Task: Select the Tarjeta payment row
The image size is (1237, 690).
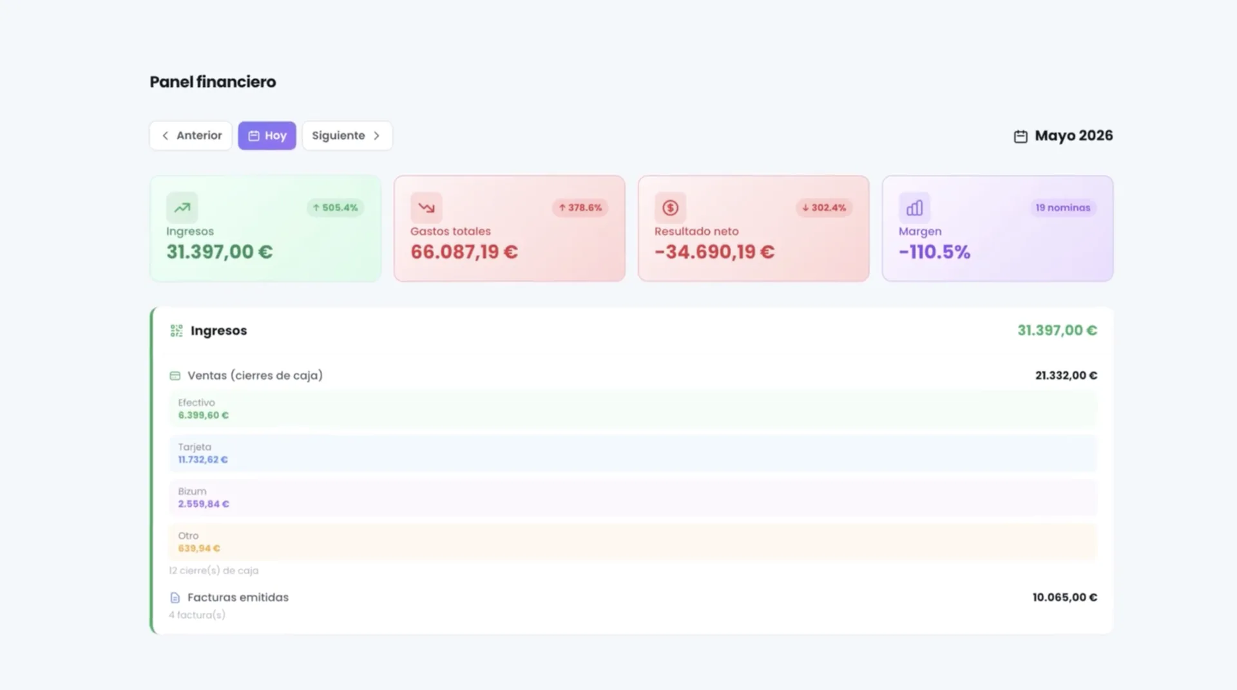Action: [x=633, y=453]
